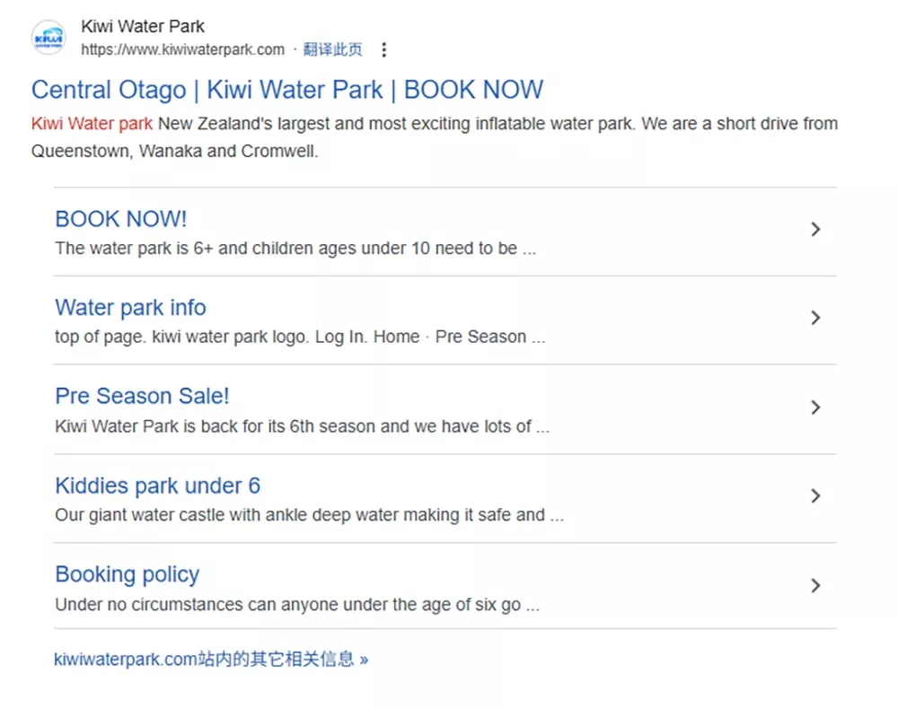Image resolution: width=898 pixels, height=709 pixels.
Task: Click the chevron beside Pre Season Sale!
Action: pyautogui.click(x=816, y=407)
